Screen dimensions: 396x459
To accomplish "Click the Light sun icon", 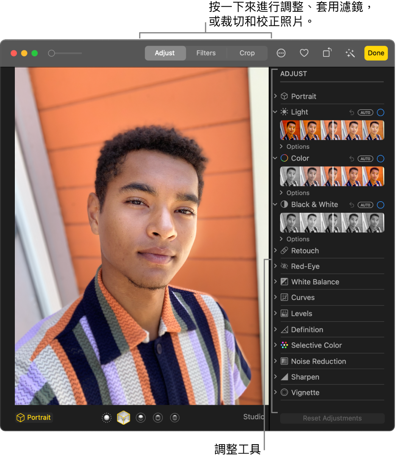I will (x=284, y=112).
